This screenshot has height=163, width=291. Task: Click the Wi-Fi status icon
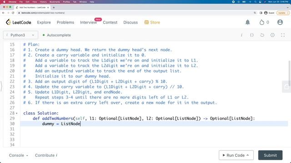pos(250,2)
